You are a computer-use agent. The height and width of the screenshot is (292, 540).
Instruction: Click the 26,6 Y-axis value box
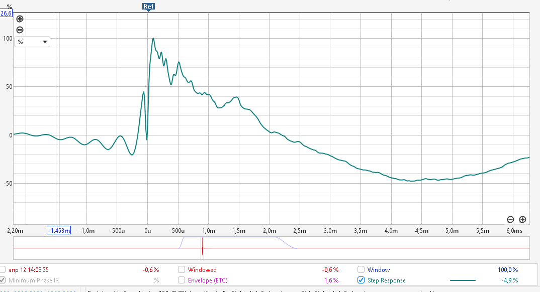[x=6, y=14]
